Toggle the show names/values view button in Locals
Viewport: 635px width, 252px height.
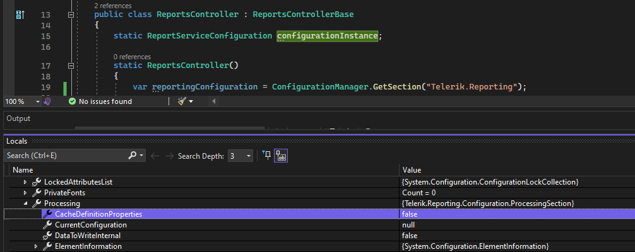(x=281, y=156)
